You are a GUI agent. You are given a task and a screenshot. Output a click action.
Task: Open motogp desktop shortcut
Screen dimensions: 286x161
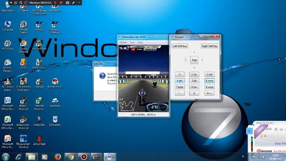[x=39, y=26]
